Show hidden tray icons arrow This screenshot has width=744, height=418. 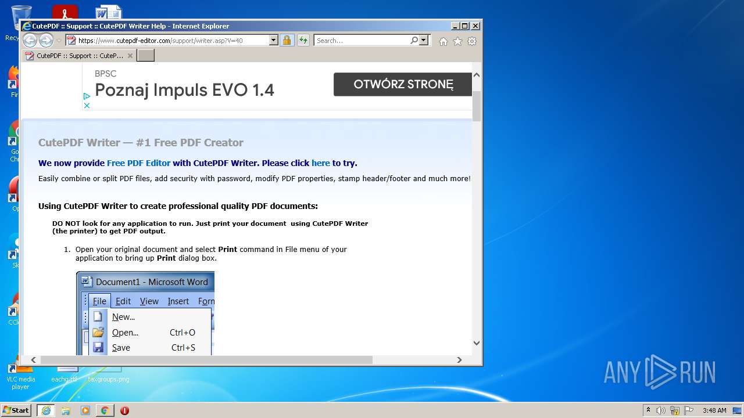648,410
